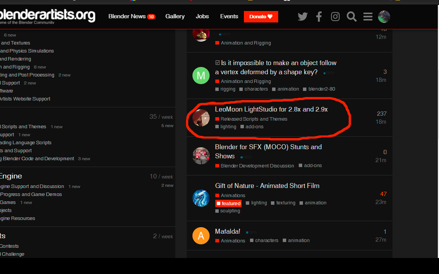Open Contests sidebar link

(9, 246)
